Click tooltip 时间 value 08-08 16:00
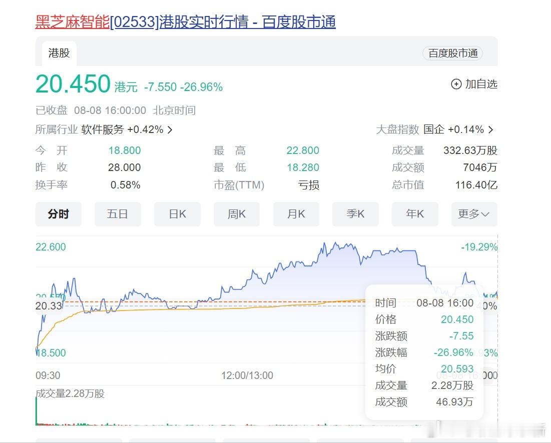551x443 pixels. coord(445,303)
